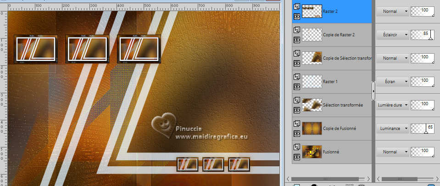
Task: Click the layer name Copie de Raster 2
Action: tap(339, 35)
